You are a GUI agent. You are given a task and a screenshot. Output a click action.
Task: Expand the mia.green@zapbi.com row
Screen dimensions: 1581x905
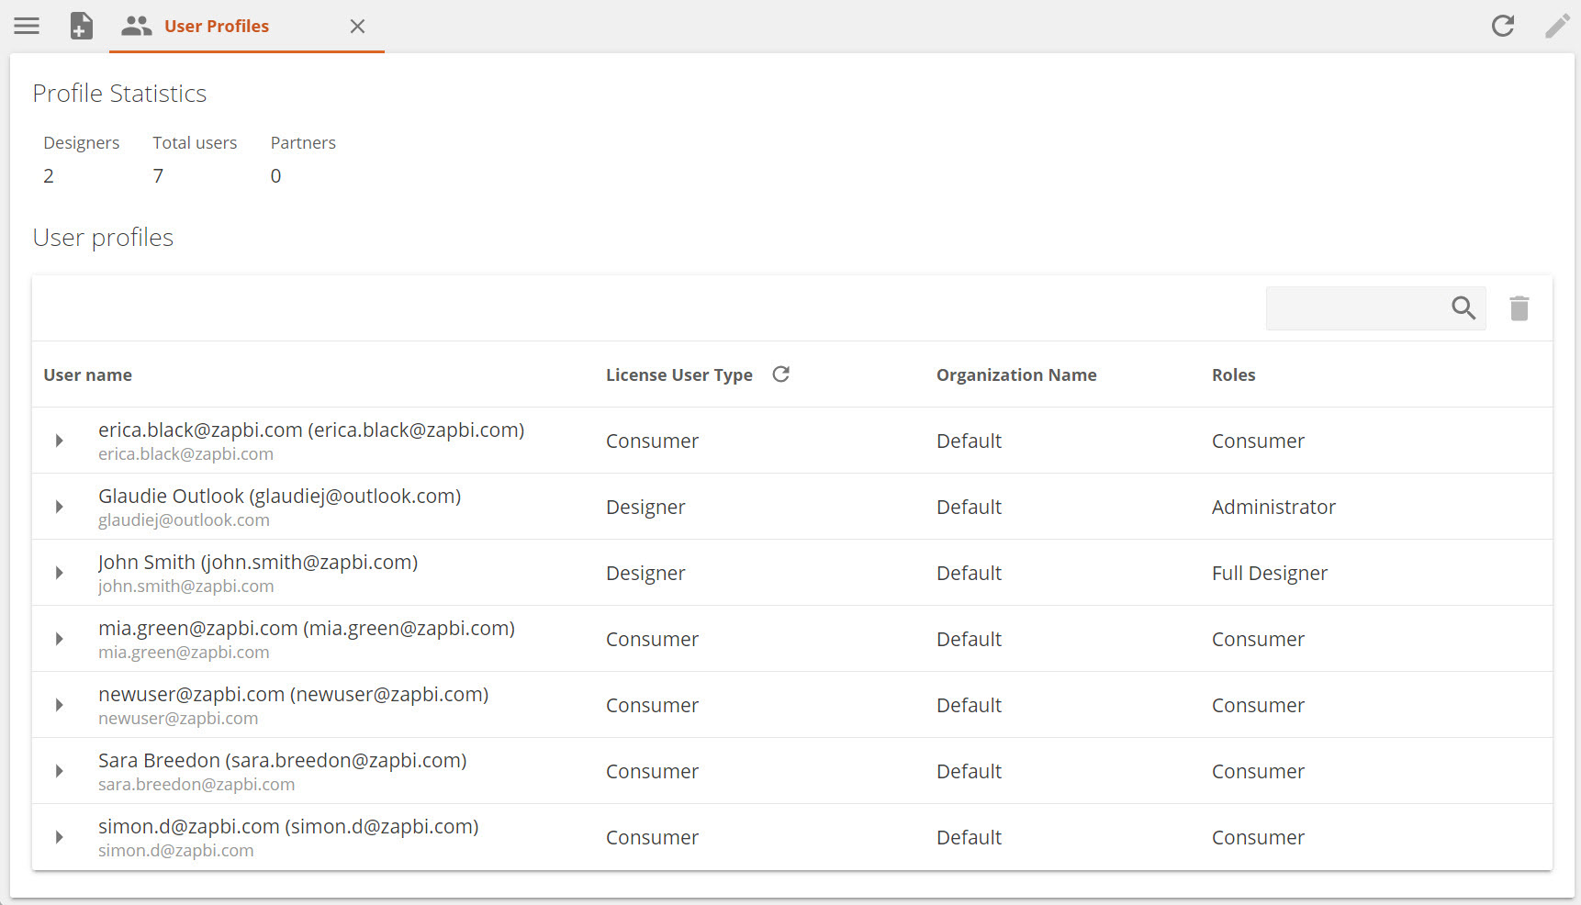[59, 639]
